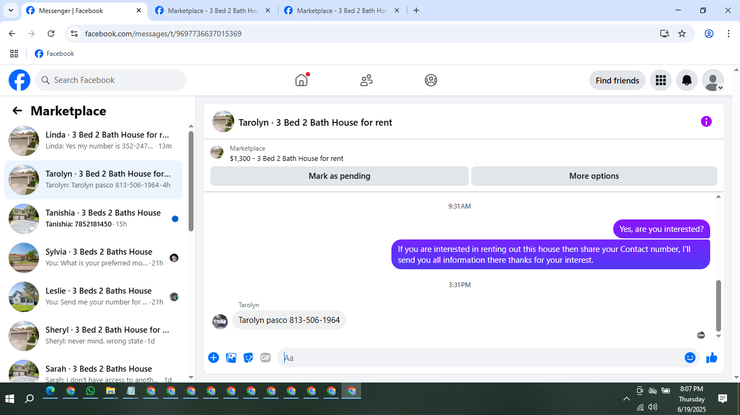
Task: Open Windows taskbar search
Action: 29,399
